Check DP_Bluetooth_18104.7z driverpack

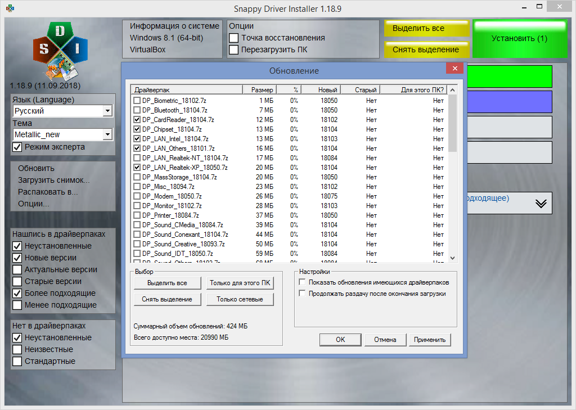click(137, 110)
